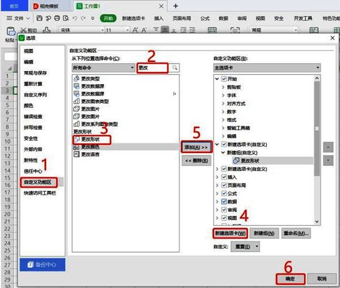Image resolution: width=340 pixels, height=288 pixels.
Task: Open the 主选项卡 dropdown
Action: point(266,68)
